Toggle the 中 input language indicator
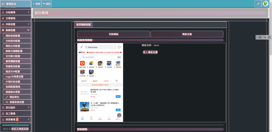Viewport: 272px width, 132px height. coord(260,37)
